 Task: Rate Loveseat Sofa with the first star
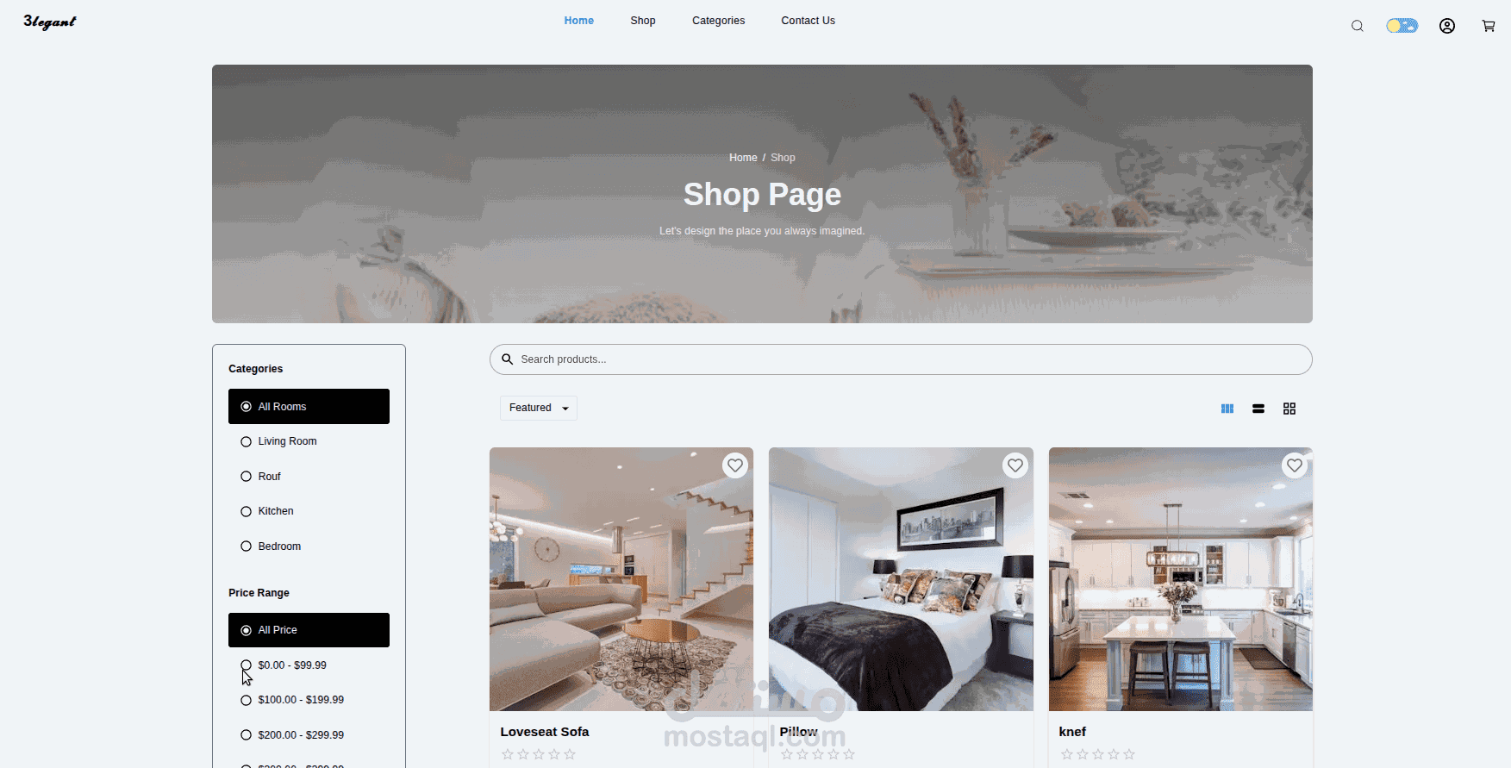[x=508, y=754]
